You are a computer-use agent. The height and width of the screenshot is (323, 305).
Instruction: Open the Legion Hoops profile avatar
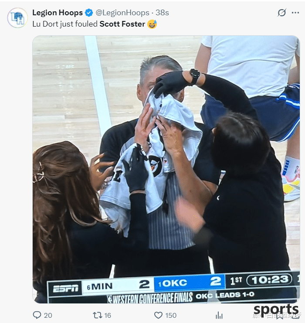(x=17, y=18)
